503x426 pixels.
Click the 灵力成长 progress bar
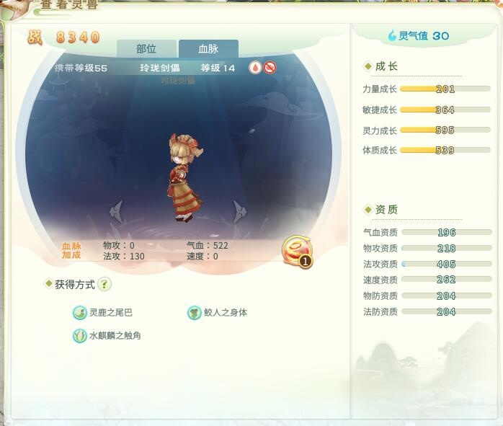point(445,130)
